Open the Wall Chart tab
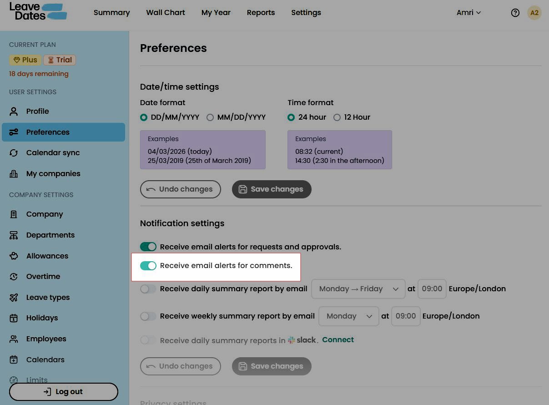This screenshot has height=405, width=549. pyautogui.click(x=166, y=13)
